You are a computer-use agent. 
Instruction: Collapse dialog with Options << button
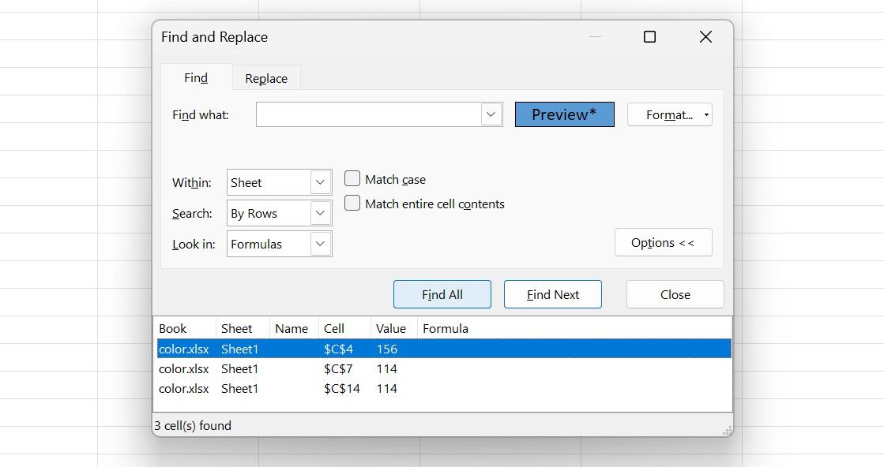pyautogui.click(x=663, y=242)
